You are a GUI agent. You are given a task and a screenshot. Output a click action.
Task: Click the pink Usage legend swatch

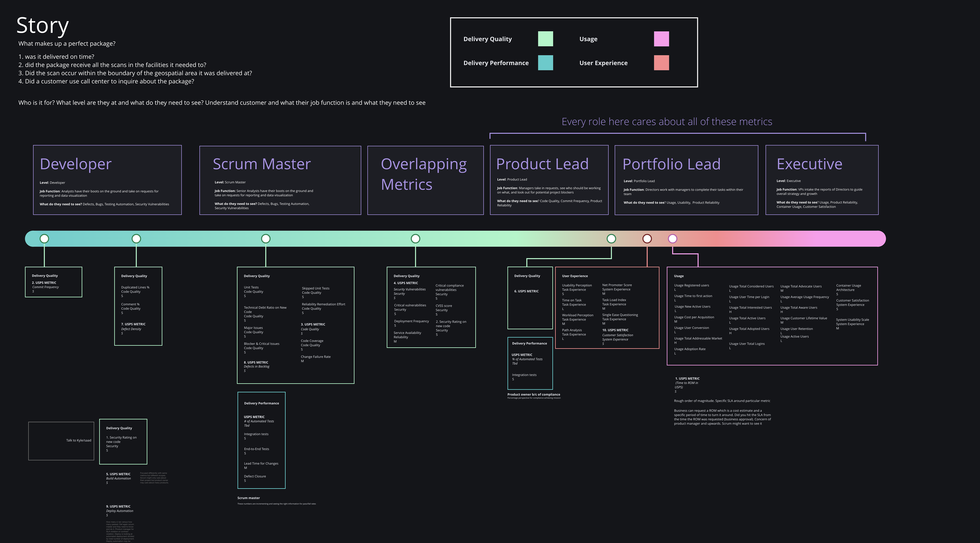[x=661, y=39]
